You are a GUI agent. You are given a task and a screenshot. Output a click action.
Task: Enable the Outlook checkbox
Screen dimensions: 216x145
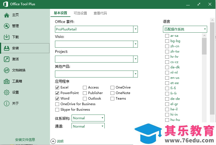[x=85, y=99]
